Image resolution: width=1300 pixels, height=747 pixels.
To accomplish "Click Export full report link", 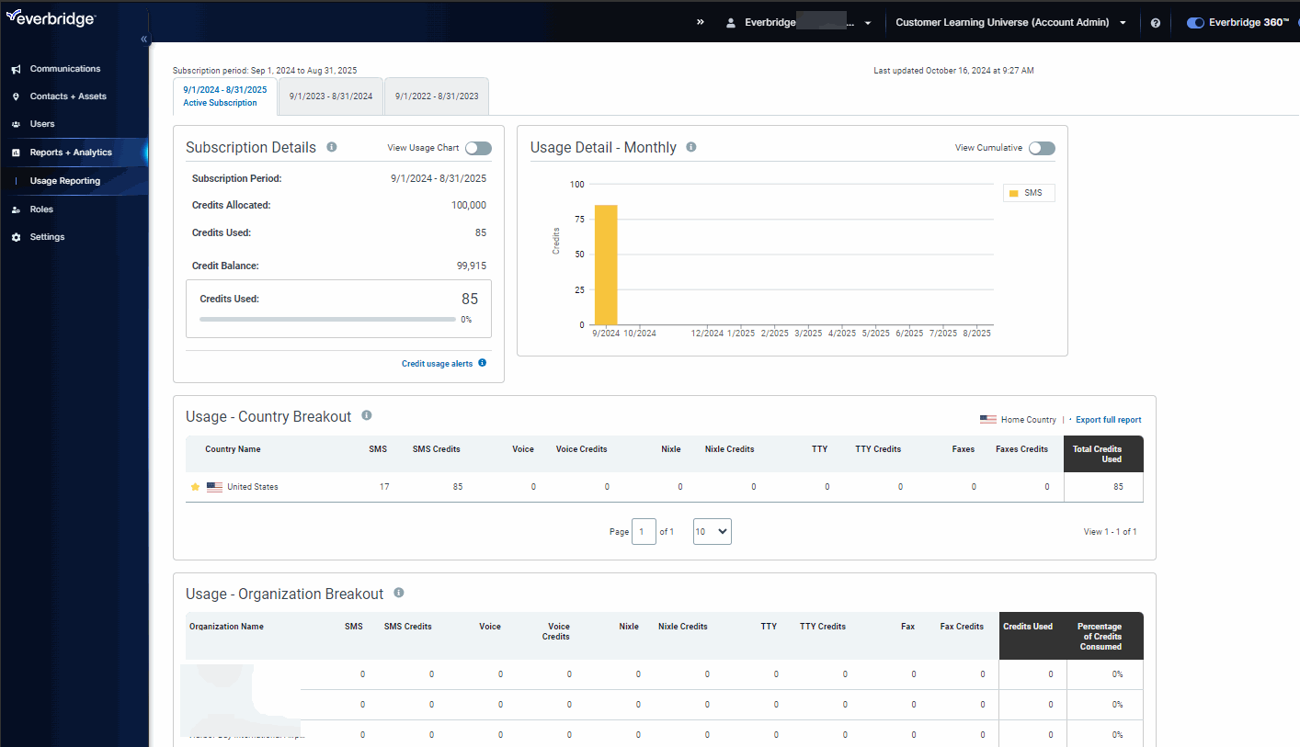I will (1109, 420).
